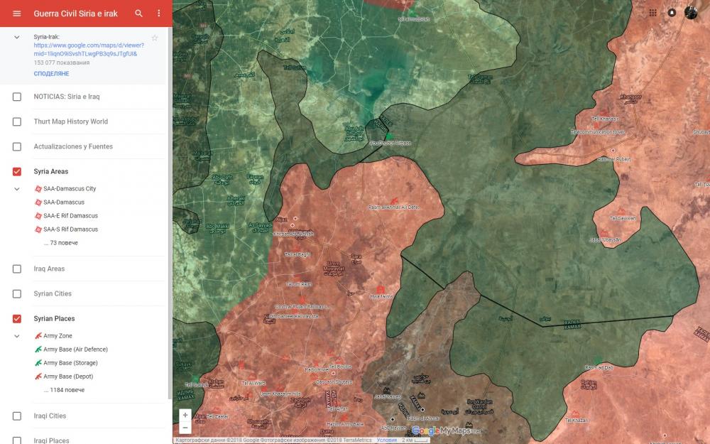Collapse the Syria Areas item list
Viewport: 710px width, 444px height.
[17, 189]
